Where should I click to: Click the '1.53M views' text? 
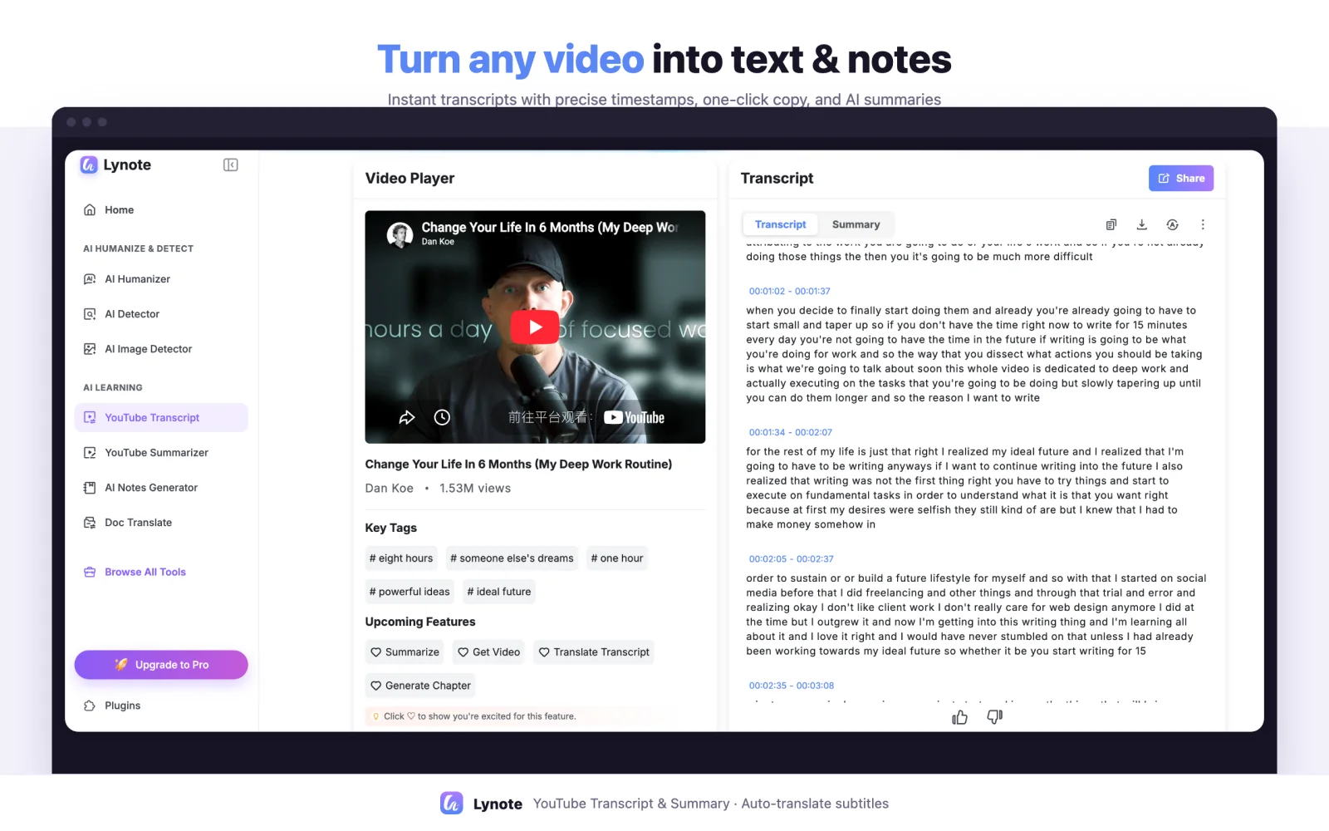(x=475, y=489)
